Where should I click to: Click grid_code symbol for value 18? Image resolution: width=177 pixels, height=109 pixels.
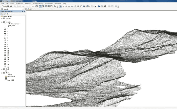click(x=5, y=64)
